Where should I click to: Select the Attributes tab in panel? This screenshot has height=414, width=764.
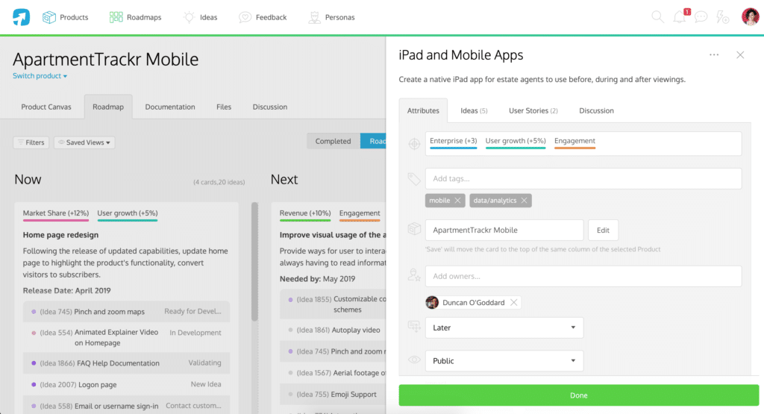[x=423, y=110]
